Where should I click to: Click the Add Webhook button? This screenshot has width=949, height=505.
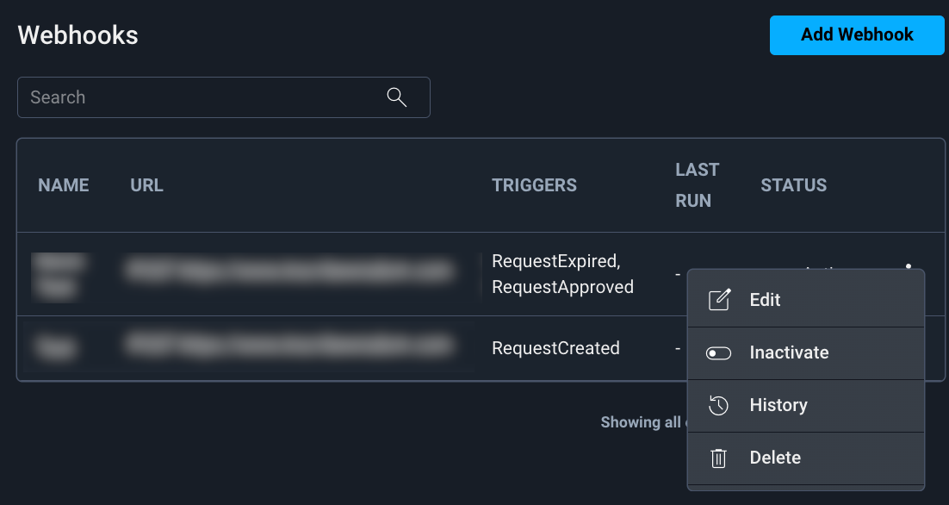click(856, 35)
